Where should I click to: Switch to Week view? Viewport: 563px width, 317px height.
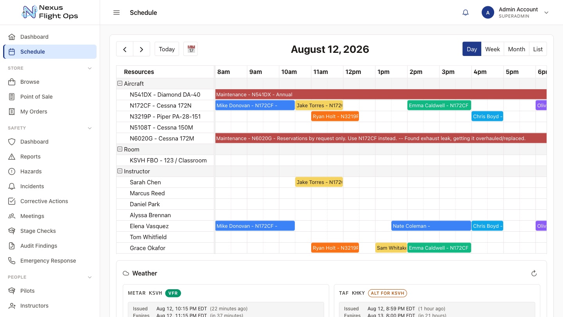(x=493, y=49)
